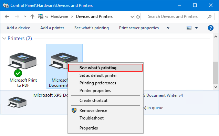Image resolution: width=219 pixels, height=136 pixels.
Task: Open the view options dropdown arrow
Action: tap(196, 28)
